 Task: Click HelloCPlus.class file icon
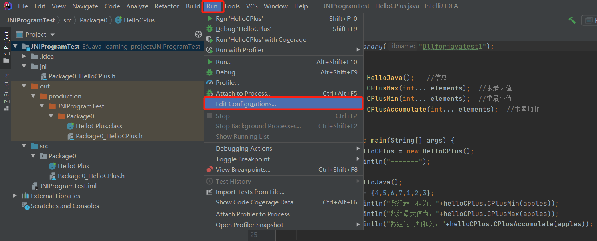[71, 126]
